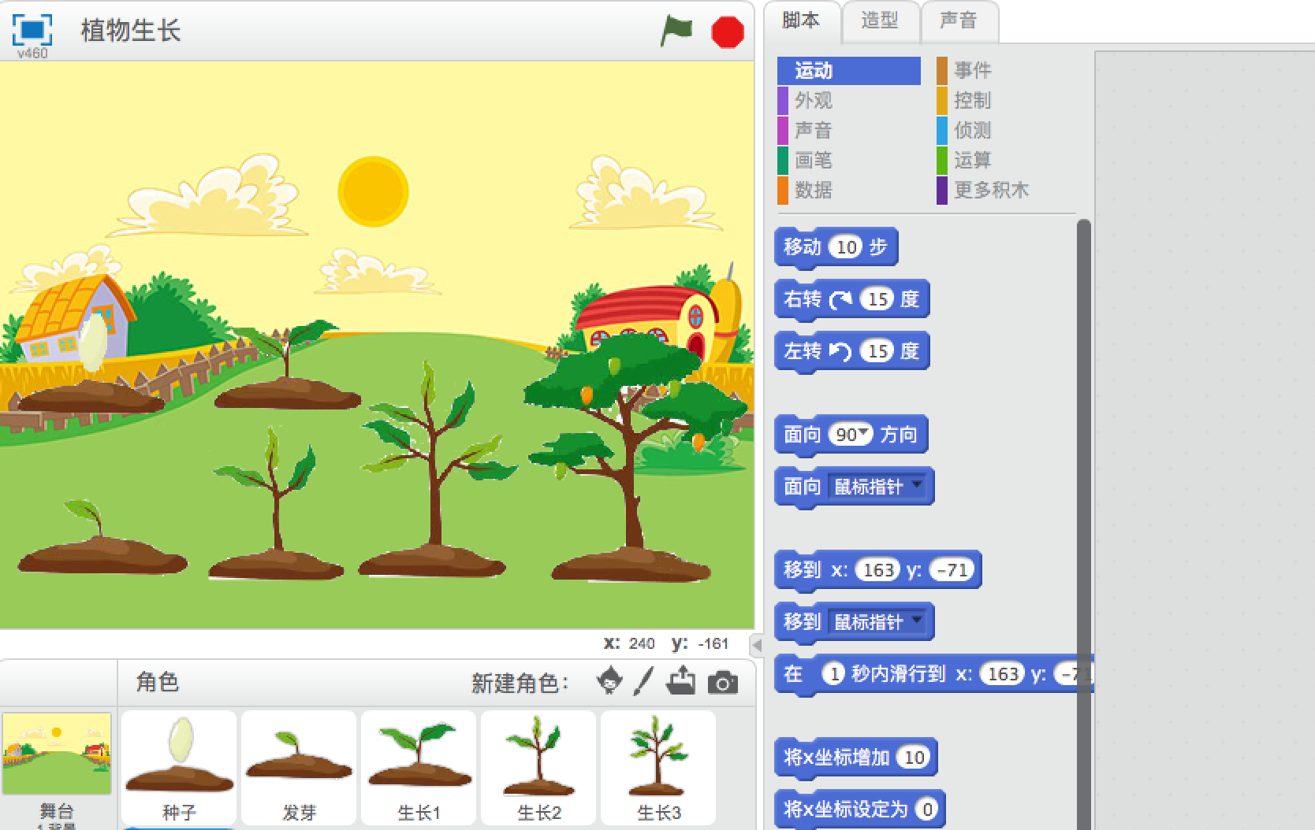The width and height of the screenshot is (1315, 830).
Task: Click the green flag to start
Action: pos(676,31)
